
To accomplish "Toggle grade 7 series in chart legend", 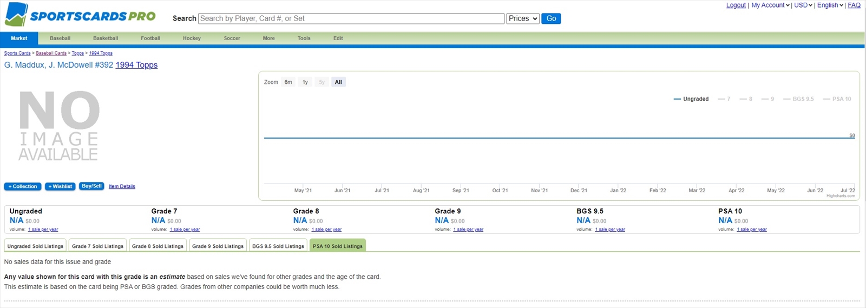I will point(724,99).
